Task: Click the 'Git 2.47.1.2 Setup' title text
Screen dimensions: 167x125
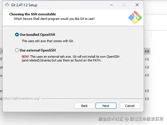Action: pos(24,5)
